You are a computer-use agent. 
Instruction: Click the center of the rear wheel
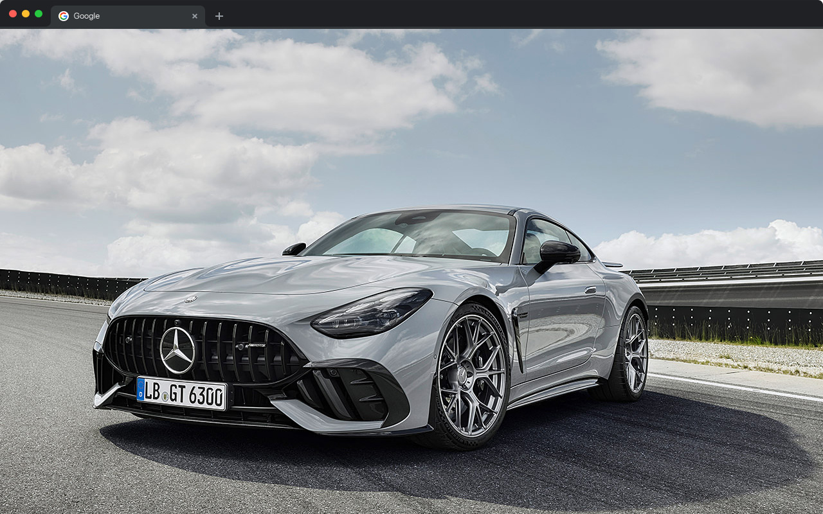[x=635, y=353]
